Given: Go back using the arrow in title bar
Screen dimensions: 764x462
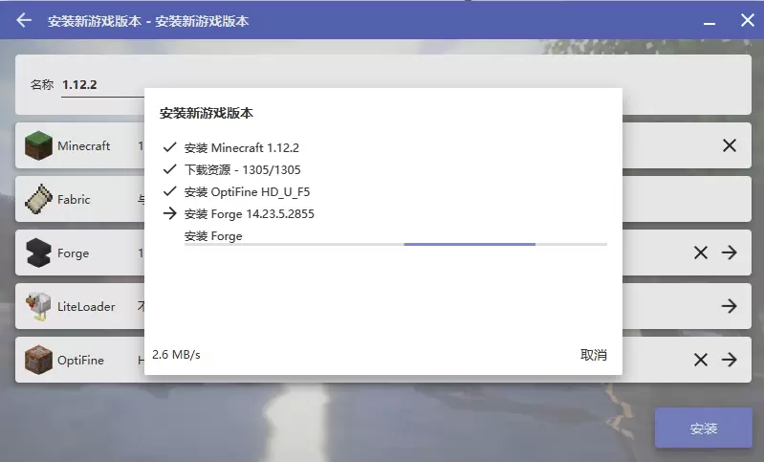Looking at the screenshot, I should click(23, 20).
